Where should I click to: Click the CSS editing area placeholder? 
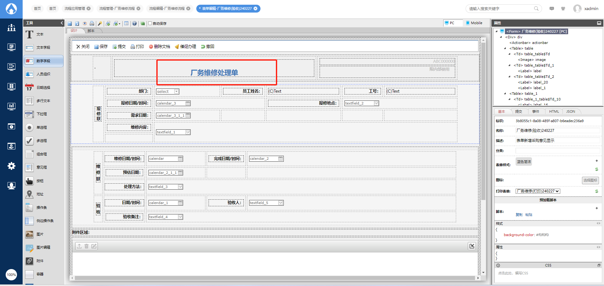[x=513, y=273]
